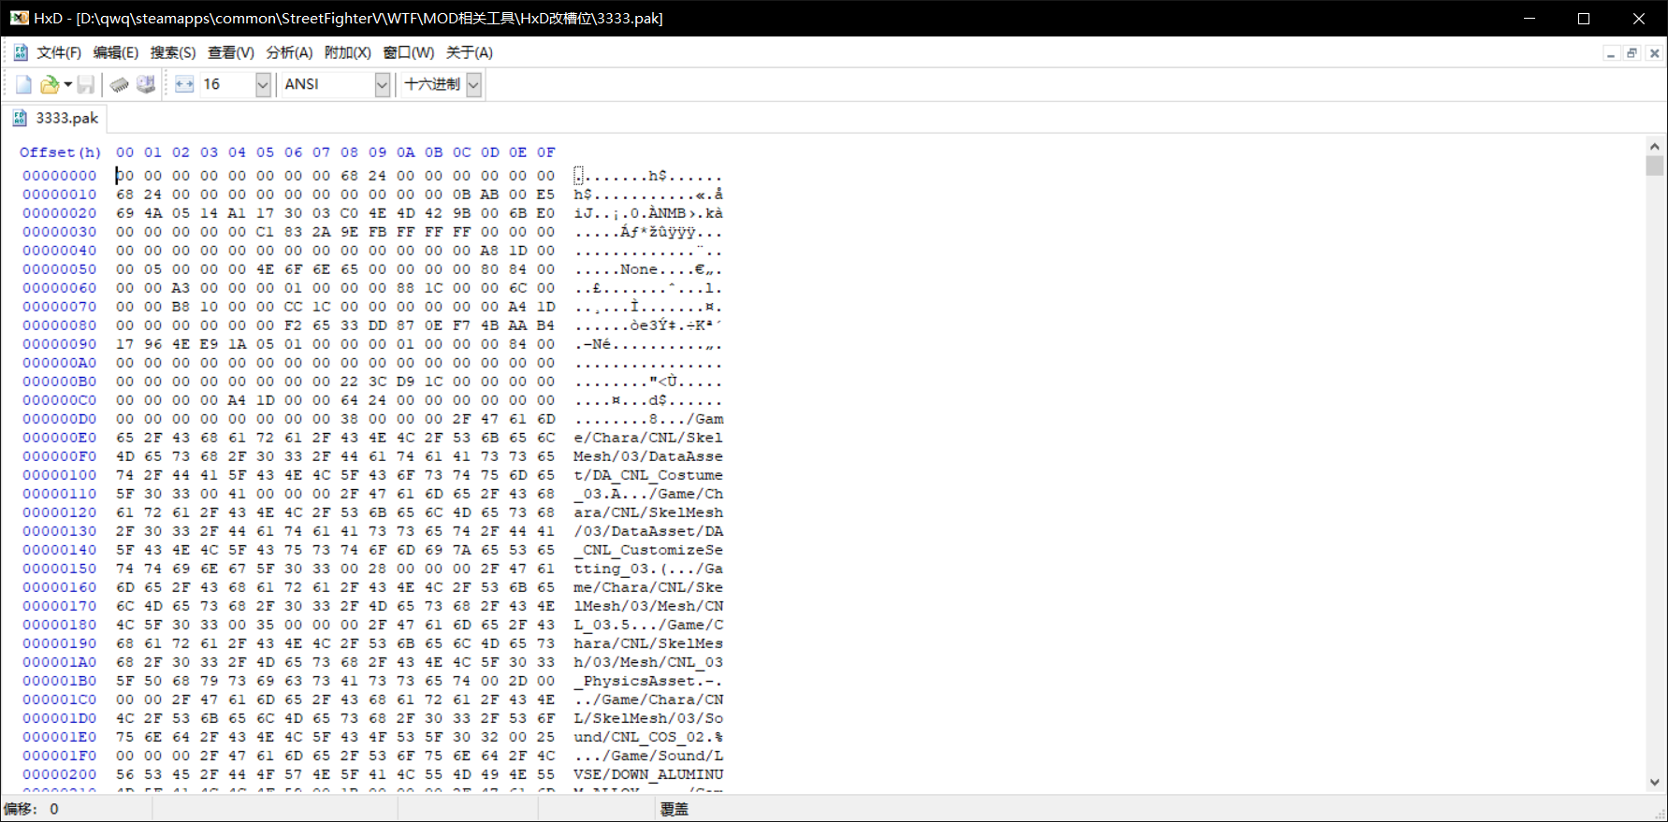
Task: Click decoded text 'und/CNL_COS_02.%'
Action: click(648, 737)
